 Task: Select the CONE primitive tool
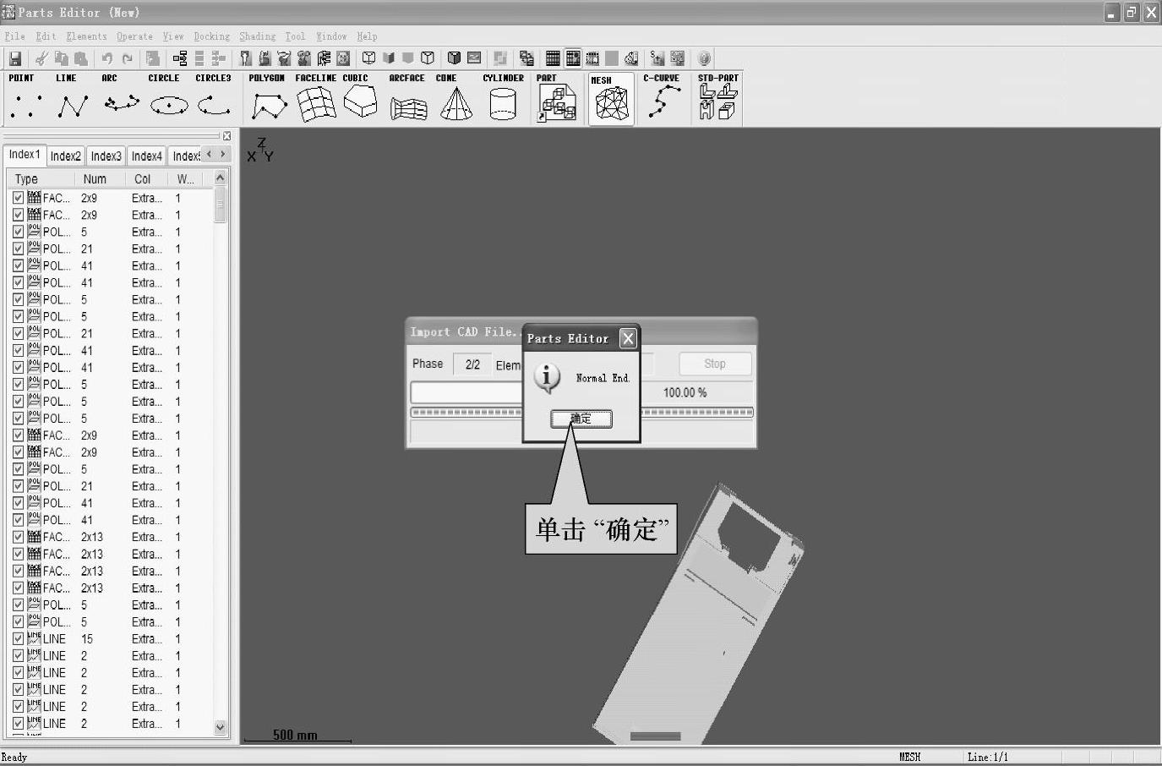tap(456, 98)
